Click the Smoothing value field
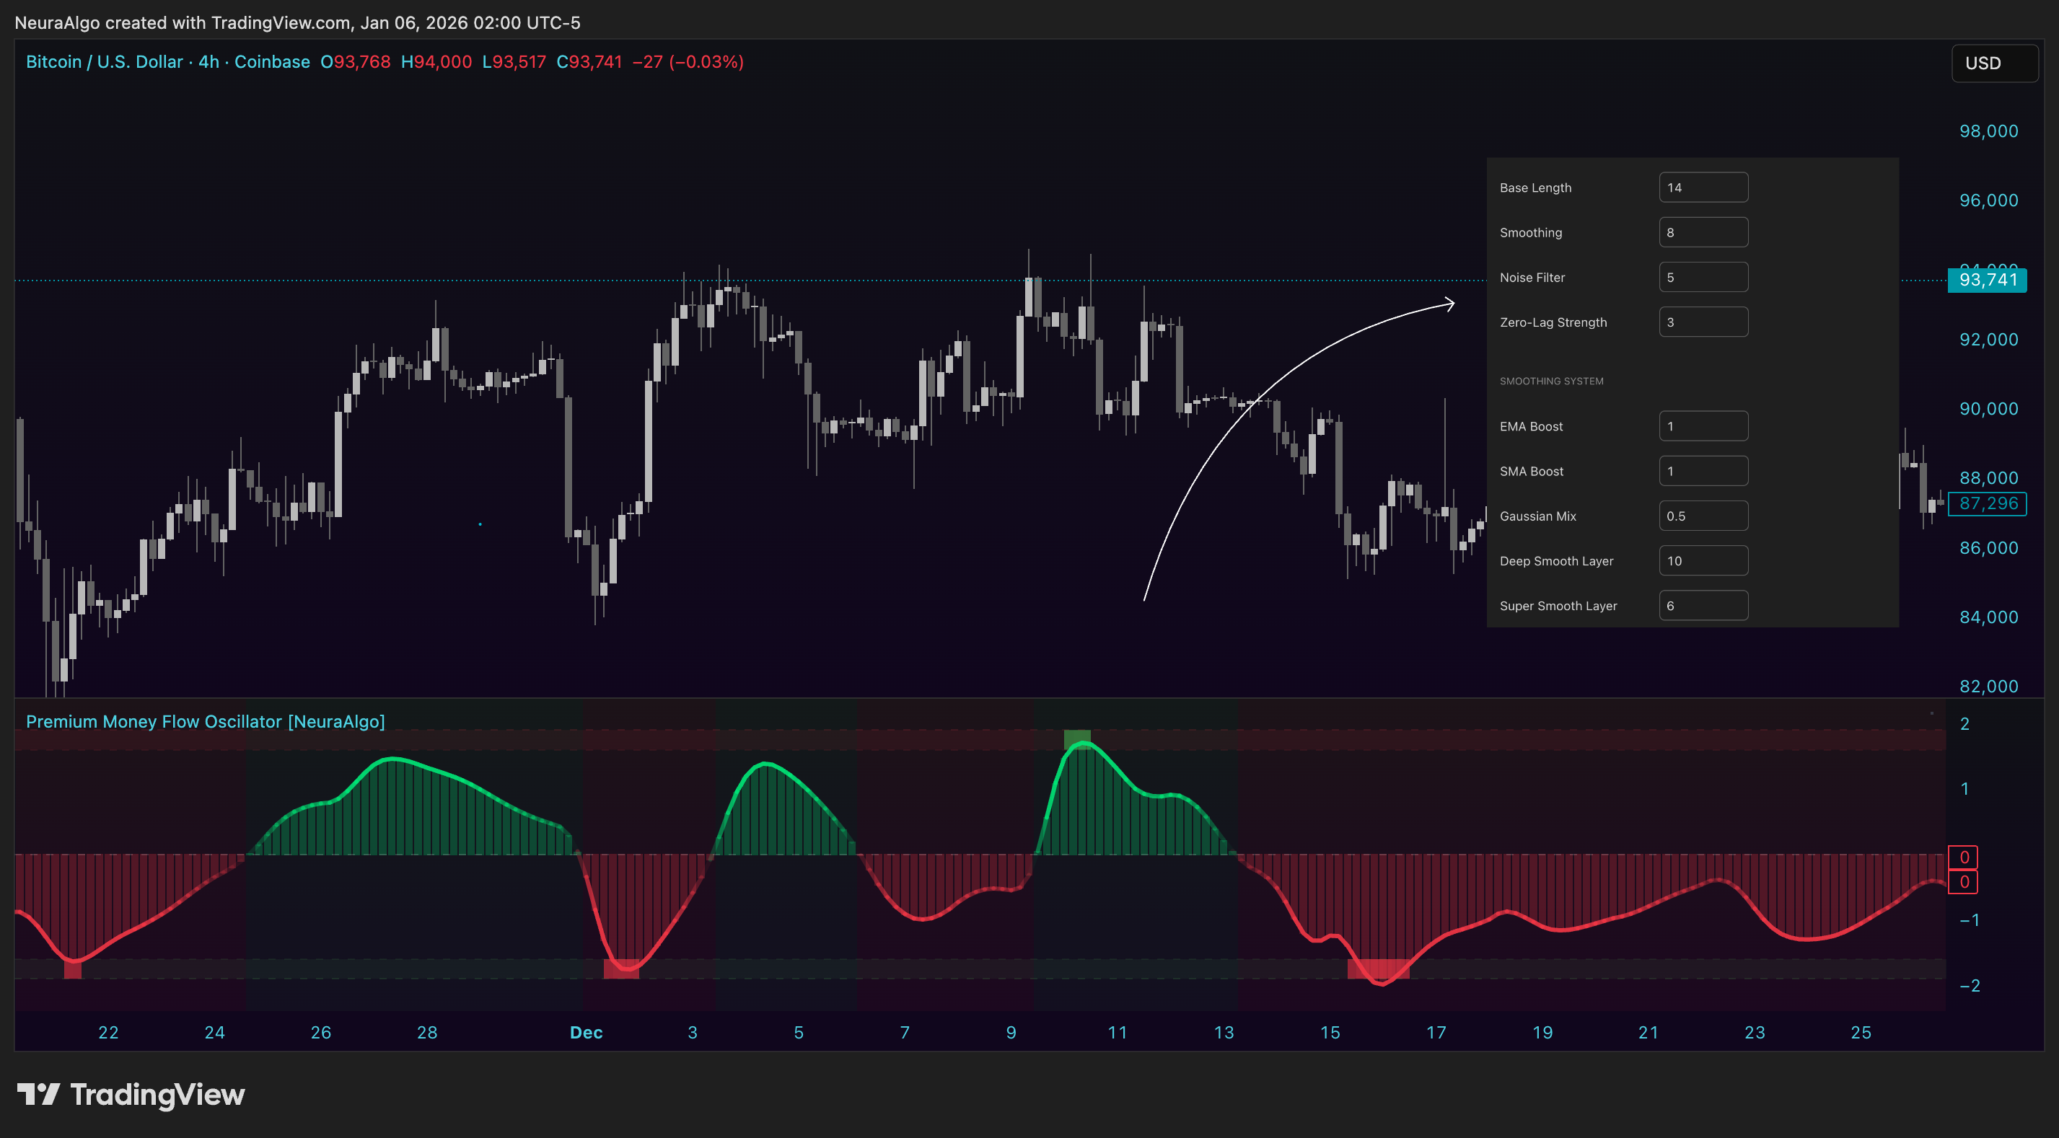The height and width of the screenshot is (1138, 2059). tap(1703, 232)
